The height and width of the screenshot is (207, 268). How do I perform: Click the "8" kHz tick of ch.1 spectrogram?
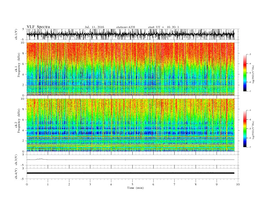coord(24,53)
